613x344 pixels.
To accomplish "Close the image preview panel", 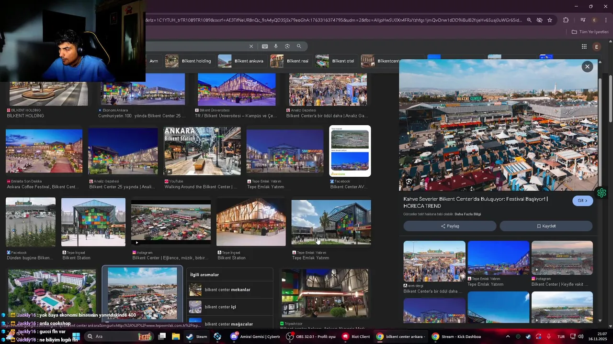I will coord(587,67).
